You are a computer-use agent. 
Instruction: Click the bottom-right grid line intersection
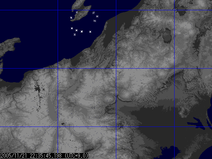(175, 127)
